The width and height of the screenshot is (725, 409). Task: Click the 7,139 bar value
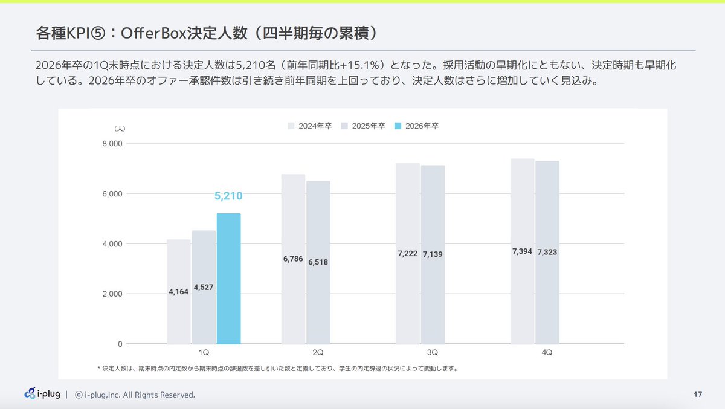coord(433,254)
